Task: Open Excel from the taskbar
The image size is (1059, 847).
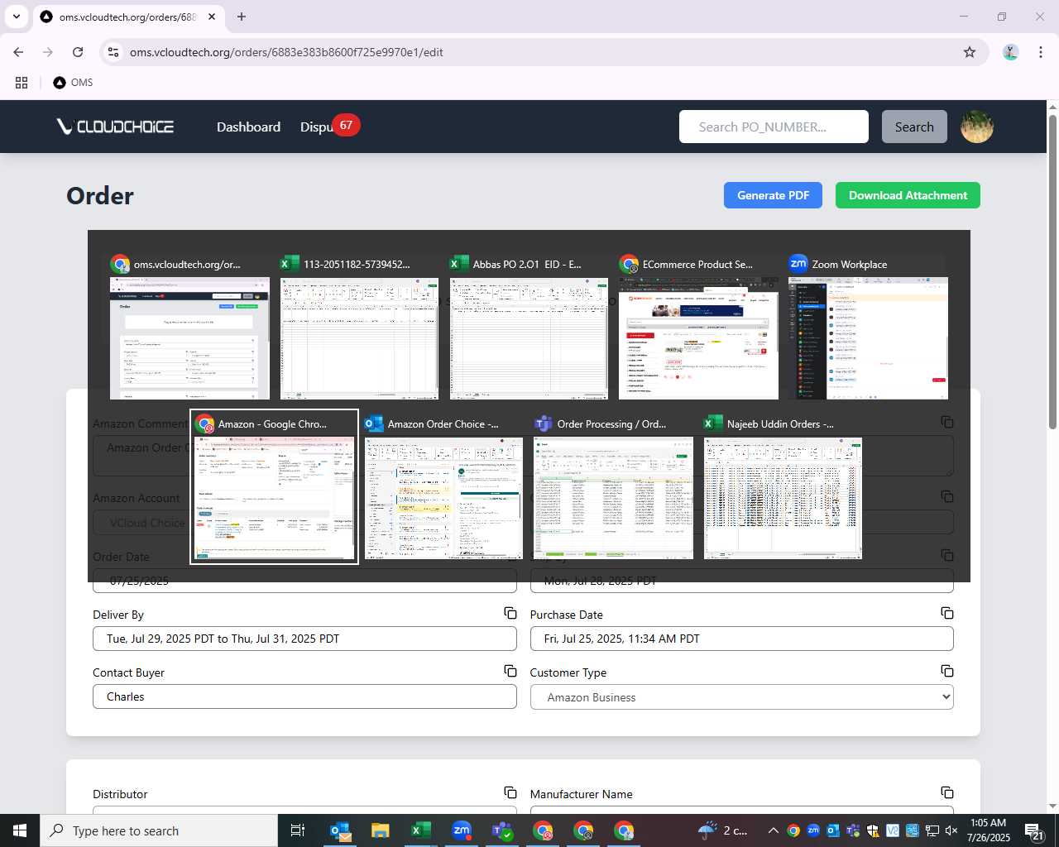Action: pos(420,830)
